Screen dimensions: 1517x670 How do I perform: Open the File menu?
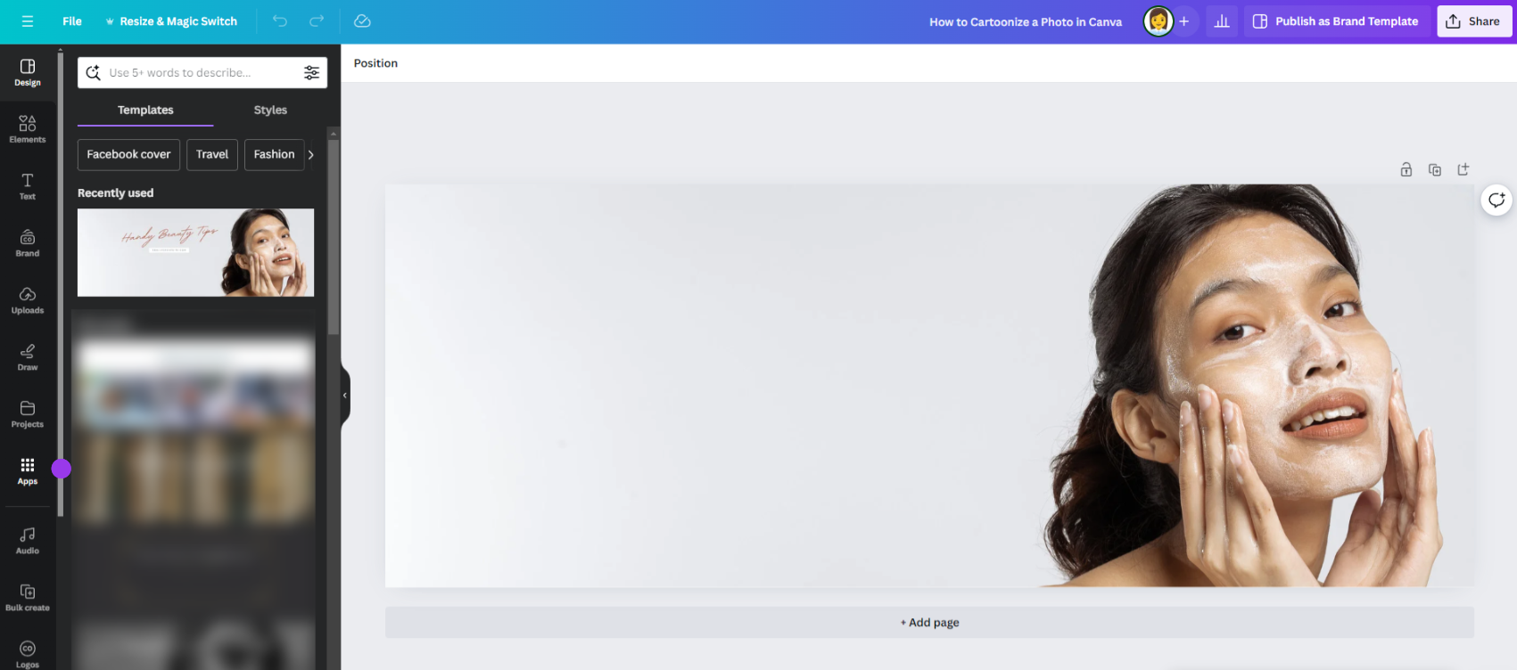click(72, 21)
